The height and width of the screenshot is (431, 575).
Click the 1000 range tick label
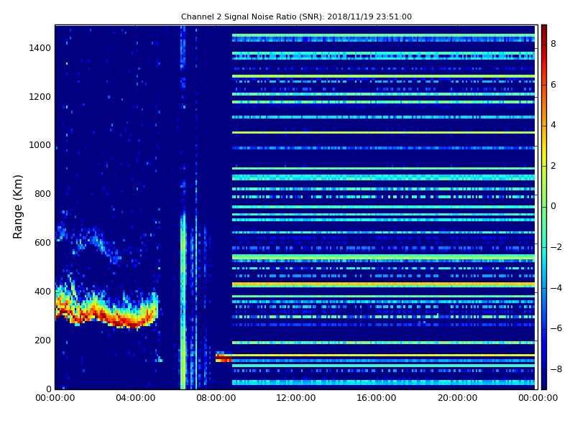click(40, 145)
